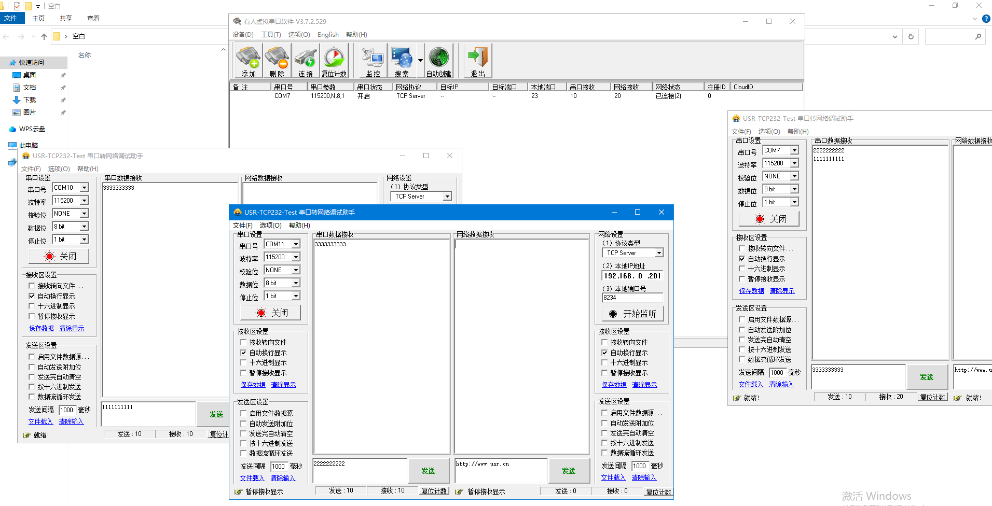
Task: Click the 开始监听 start listening button
Action: [632, 314]
